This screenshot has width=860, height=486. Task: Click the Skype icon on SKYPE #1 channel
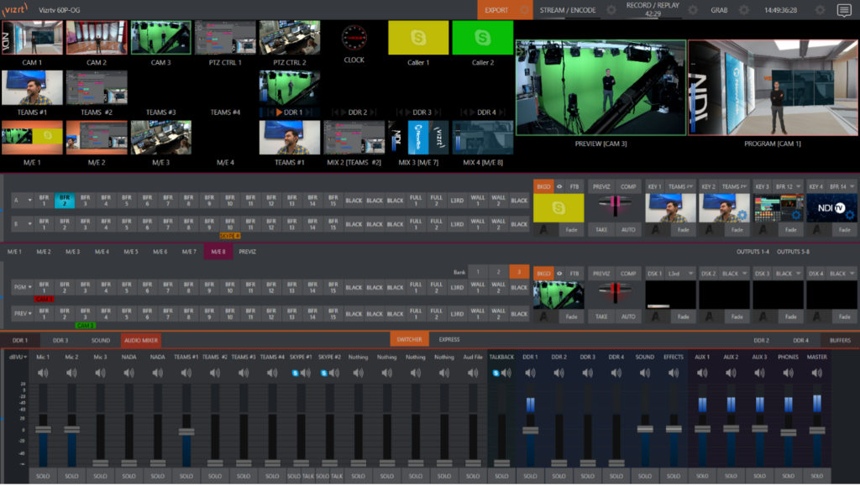[x=294, y=373]
